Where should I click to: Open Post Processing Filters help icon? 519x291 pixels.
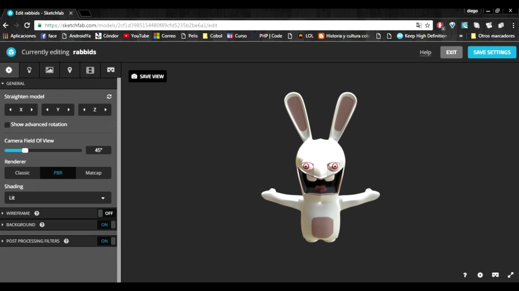click(66, 241)
